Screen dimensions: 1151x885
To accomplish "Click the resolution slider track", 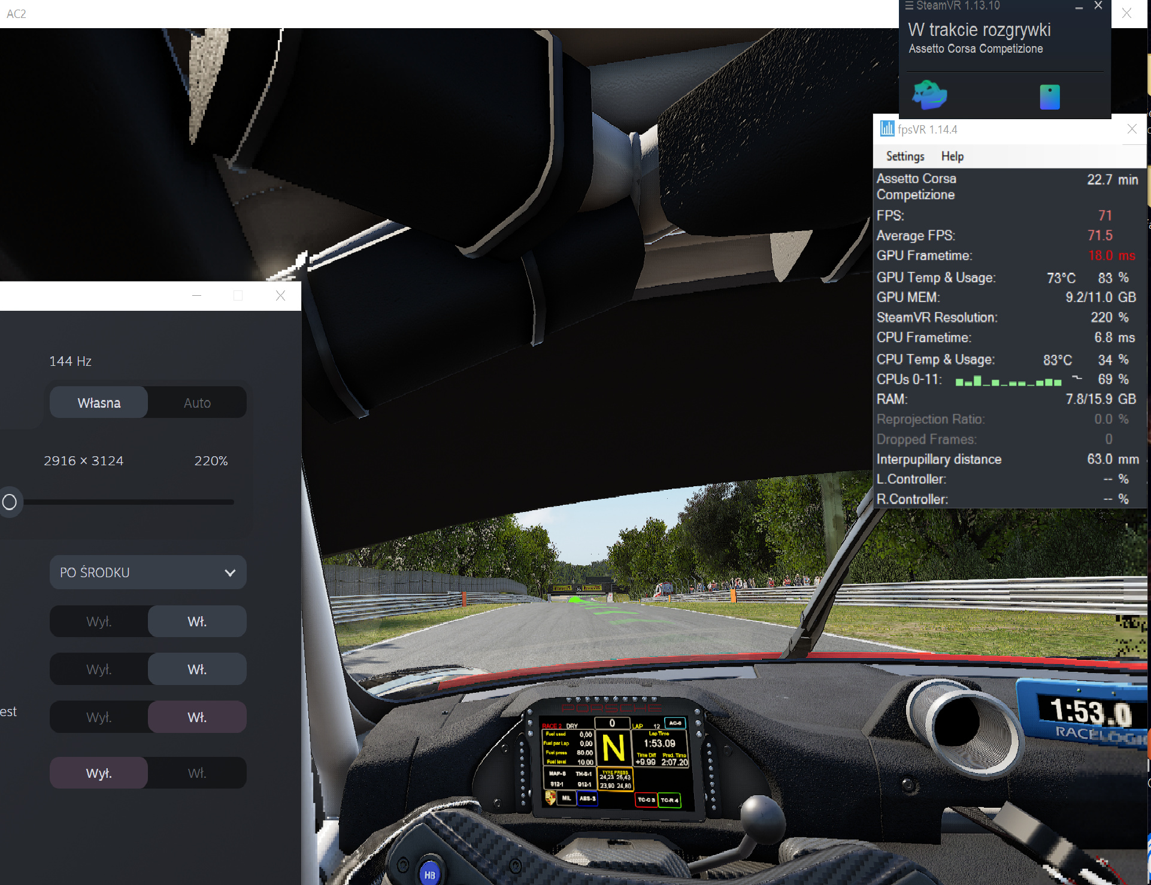I will click(x=128, y=502).
